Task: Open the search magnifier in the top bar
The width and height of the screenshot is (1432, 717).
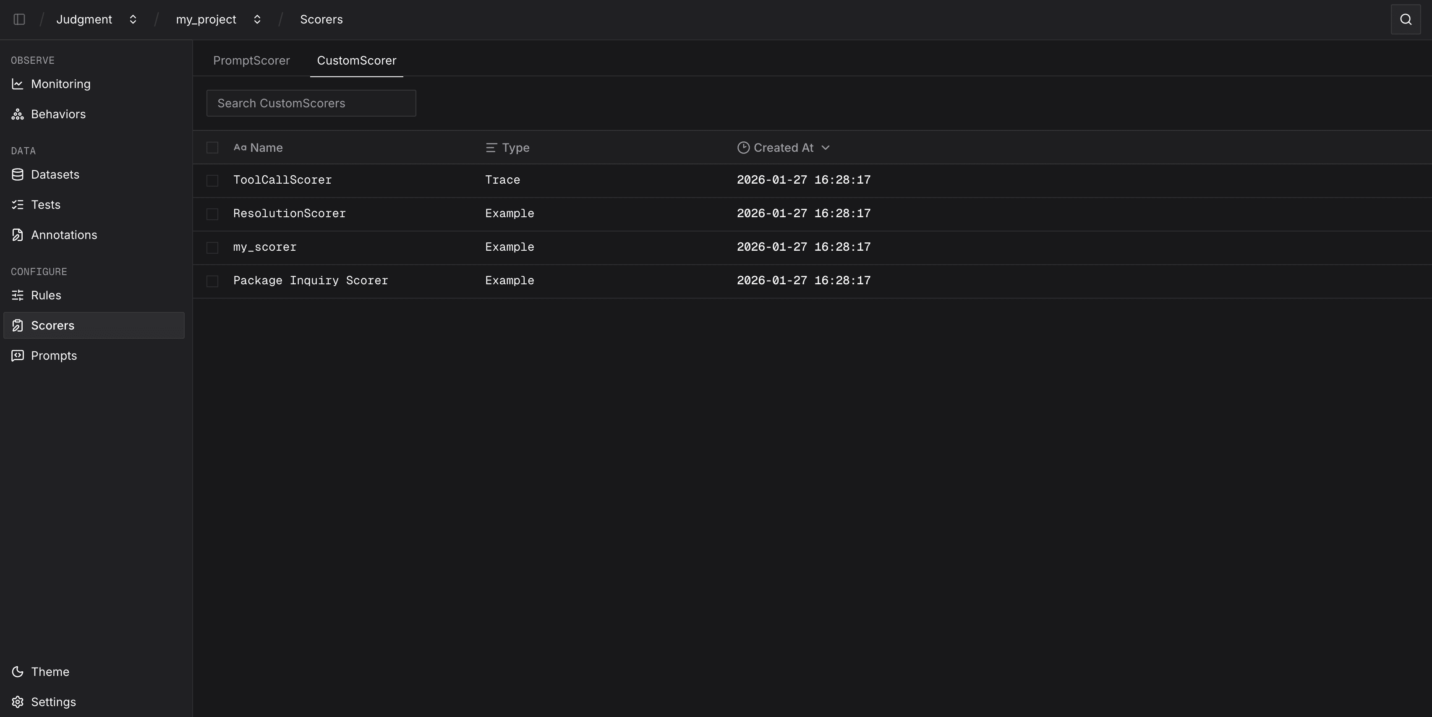Action: coord(1405,19)
